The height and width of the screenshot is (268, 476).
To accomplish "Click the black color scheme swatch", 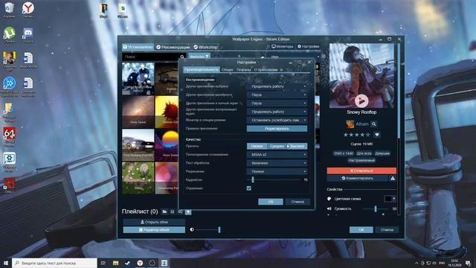I will [x=388, y=199].
